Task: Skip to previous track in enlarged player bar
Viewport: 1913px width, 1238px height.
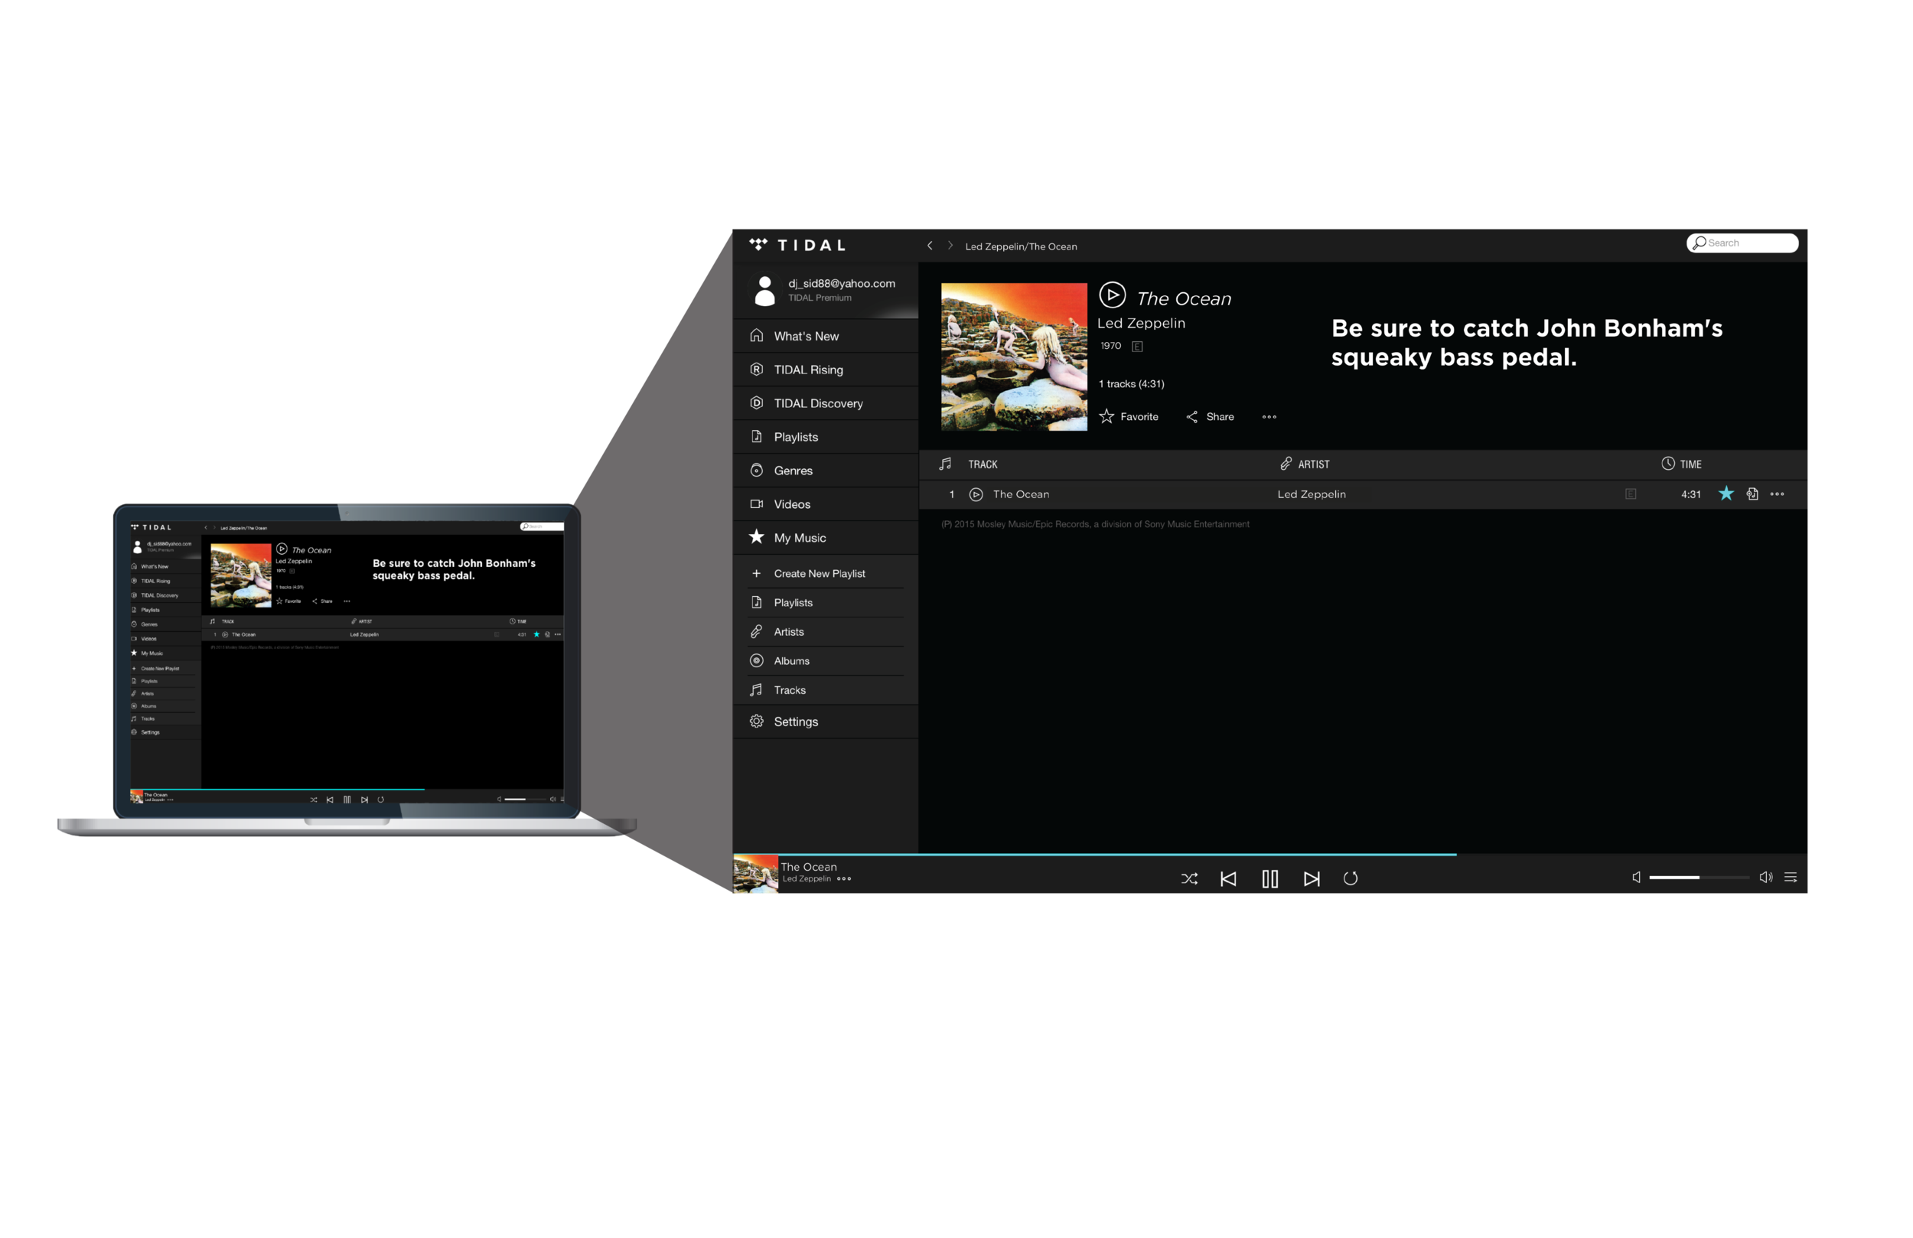Action: (x=1228, y=879)
